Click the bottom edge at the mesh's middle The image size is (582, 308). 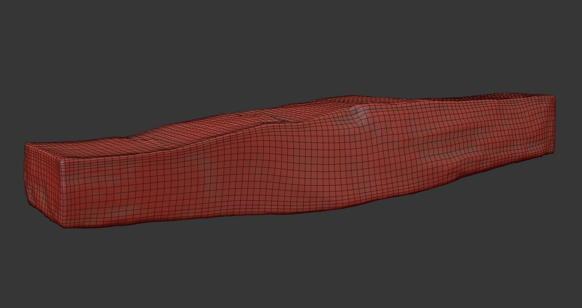pos(301,214)
